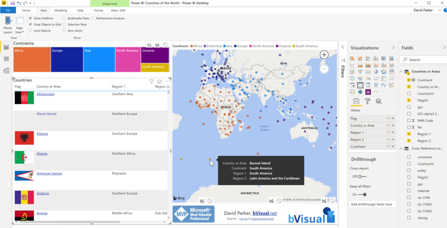
Task: Enable Lock Objects checkbox
Action: [31, 31]
